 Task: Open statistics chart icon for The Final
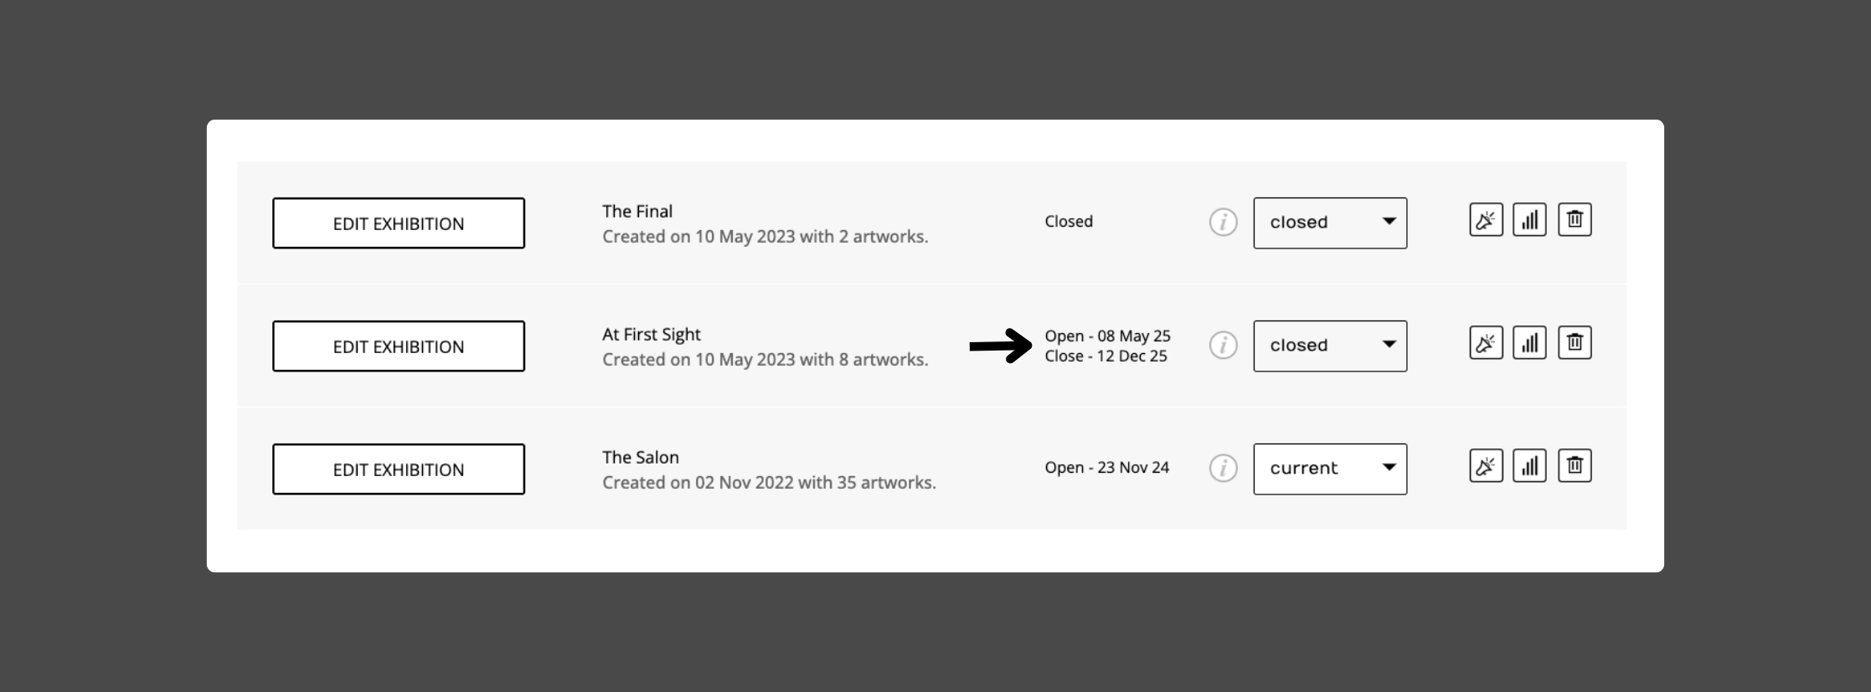click(1529, 220)
